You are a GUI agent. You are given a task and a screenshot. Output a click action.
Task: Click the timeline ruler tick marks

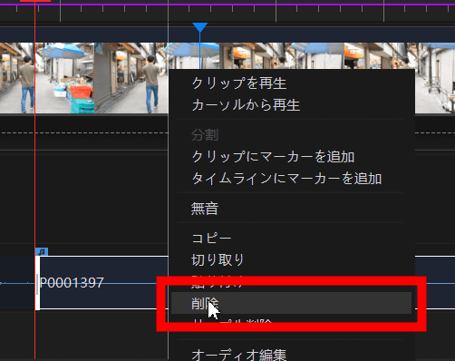(227, 13)
